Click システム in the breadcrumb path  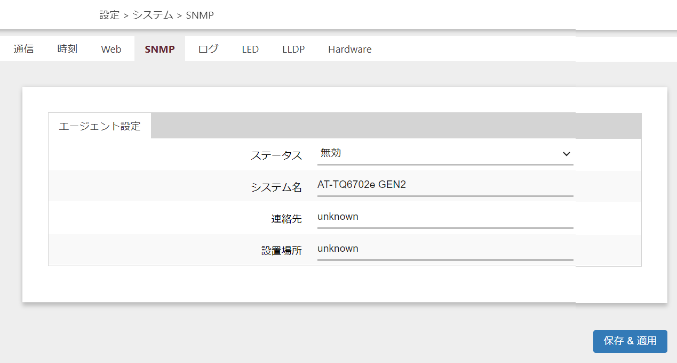pyautogui.click(x=153, y=15)
